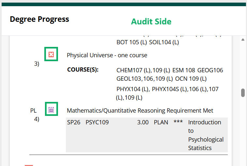Click the GEOG106 course entry

coord(210,70)
